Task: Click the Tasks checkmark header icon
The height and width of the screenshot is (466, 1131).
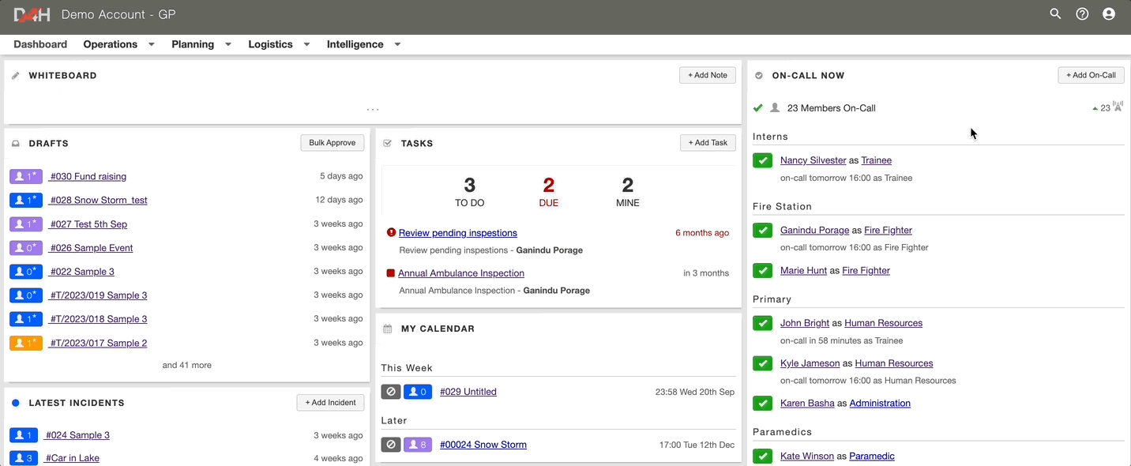Action: (387, 144)
